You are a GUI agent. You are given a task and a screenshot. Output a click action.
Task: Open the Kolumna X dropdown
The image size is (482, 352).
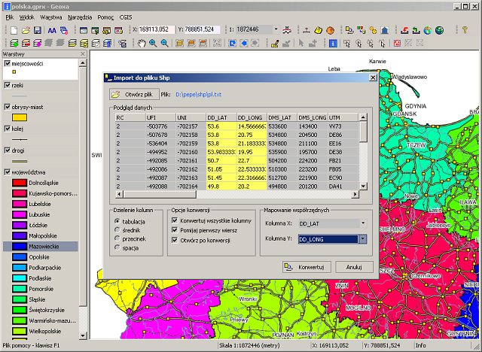tap(363, 223)
